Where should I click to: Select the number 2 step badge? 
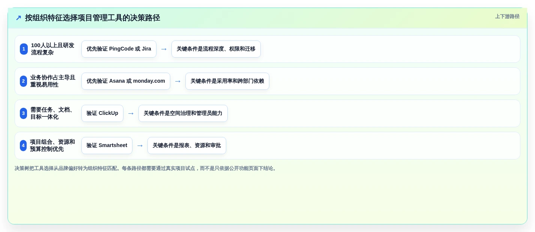pyautogui.click(x=23, y=81)
